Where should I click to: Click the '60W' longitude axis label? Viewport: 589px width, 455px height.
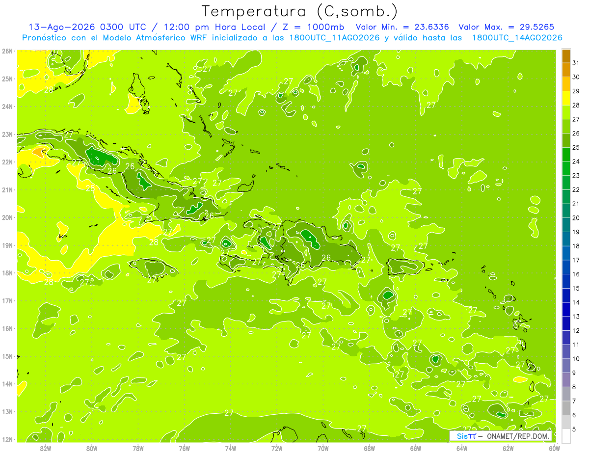[554, 448]
